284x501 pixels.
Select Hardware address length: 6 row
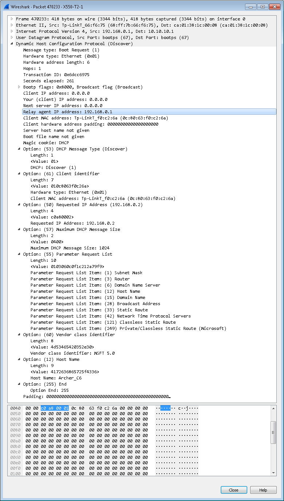(56, 62)
